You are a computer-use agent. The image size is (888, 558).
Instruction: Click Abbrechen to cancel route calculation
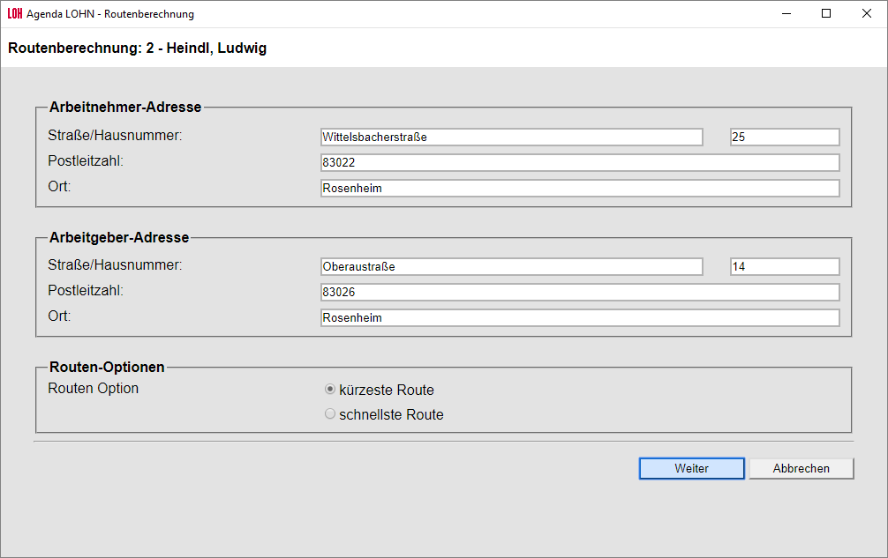pos(801,468)
